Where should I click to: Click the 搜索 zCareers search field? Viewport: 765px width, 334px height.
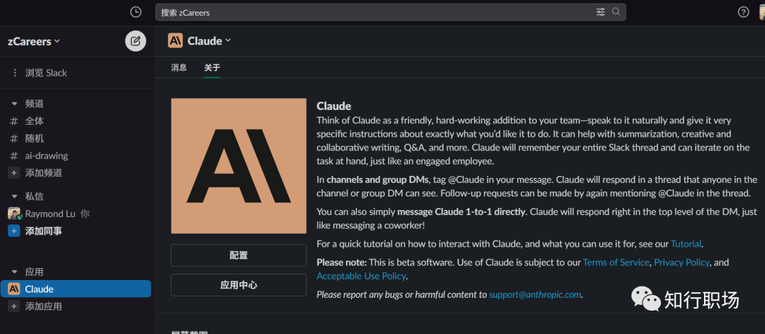pyautogui.click(x=390, y=12)
